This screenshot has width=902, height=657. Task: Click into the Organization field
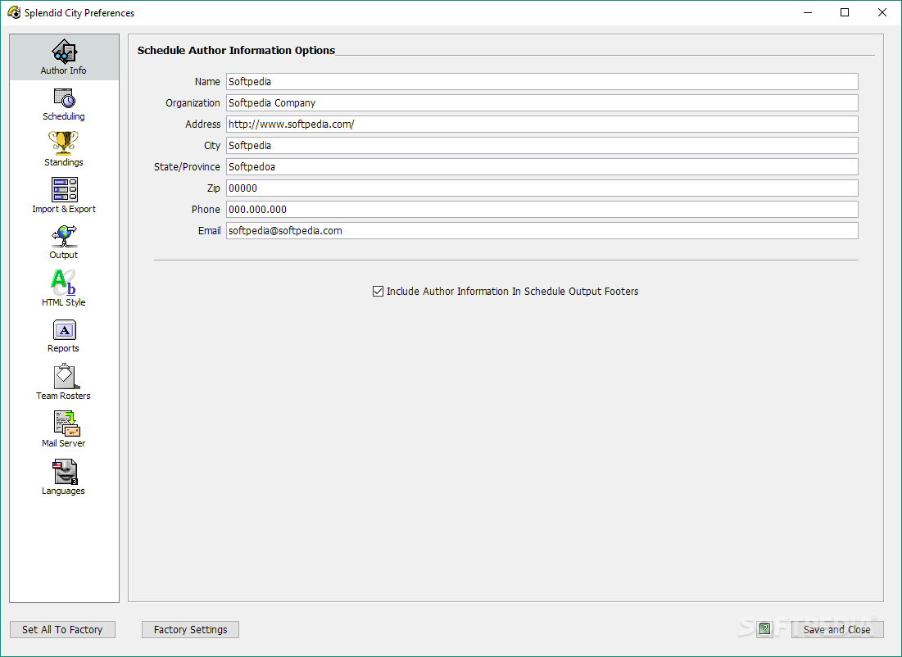(x=542, y=103)
